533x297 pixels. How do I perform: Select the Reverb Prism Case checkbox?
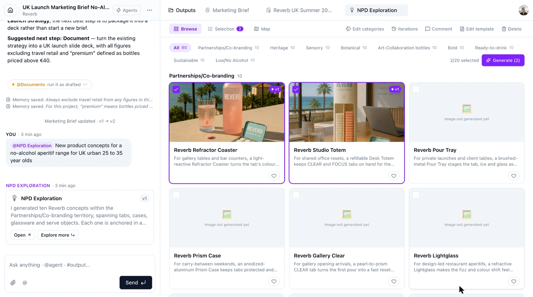pyautogui.click(x=176, y=195)
